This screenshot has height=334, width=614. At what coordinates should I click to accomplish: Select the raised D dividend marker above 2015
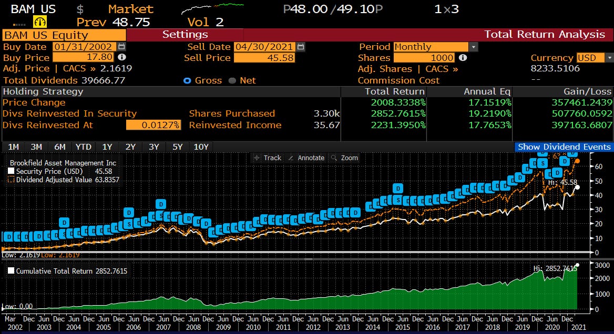(398, 189)
